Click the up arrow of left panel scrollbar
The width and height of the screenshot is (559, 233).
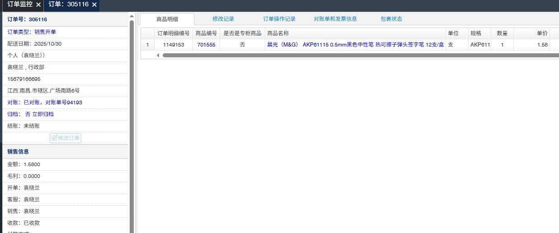[x=132, y=16]
